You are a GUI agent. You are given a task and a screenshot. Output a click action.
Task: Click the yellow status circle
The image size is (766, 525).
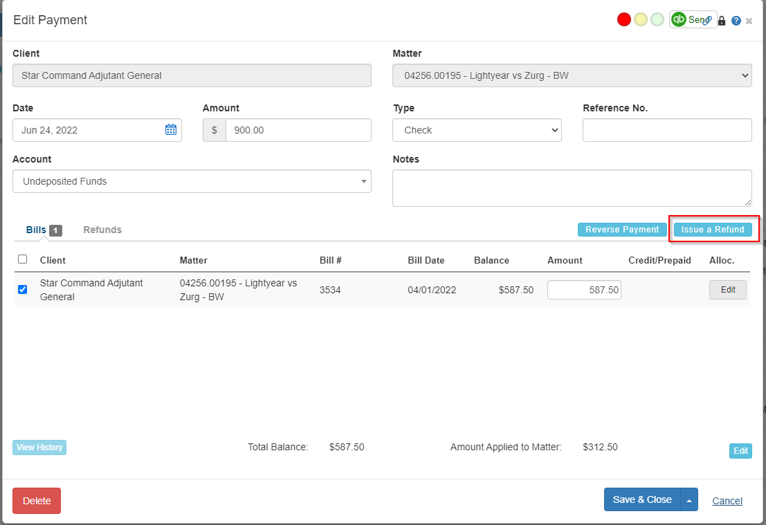point(641,19)
